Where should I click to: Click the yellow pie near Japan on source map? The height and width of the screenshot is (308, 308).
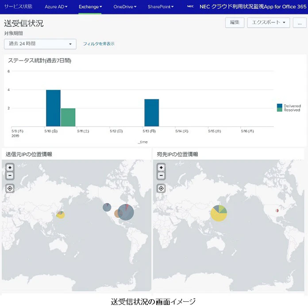click(x=61, y=216)
